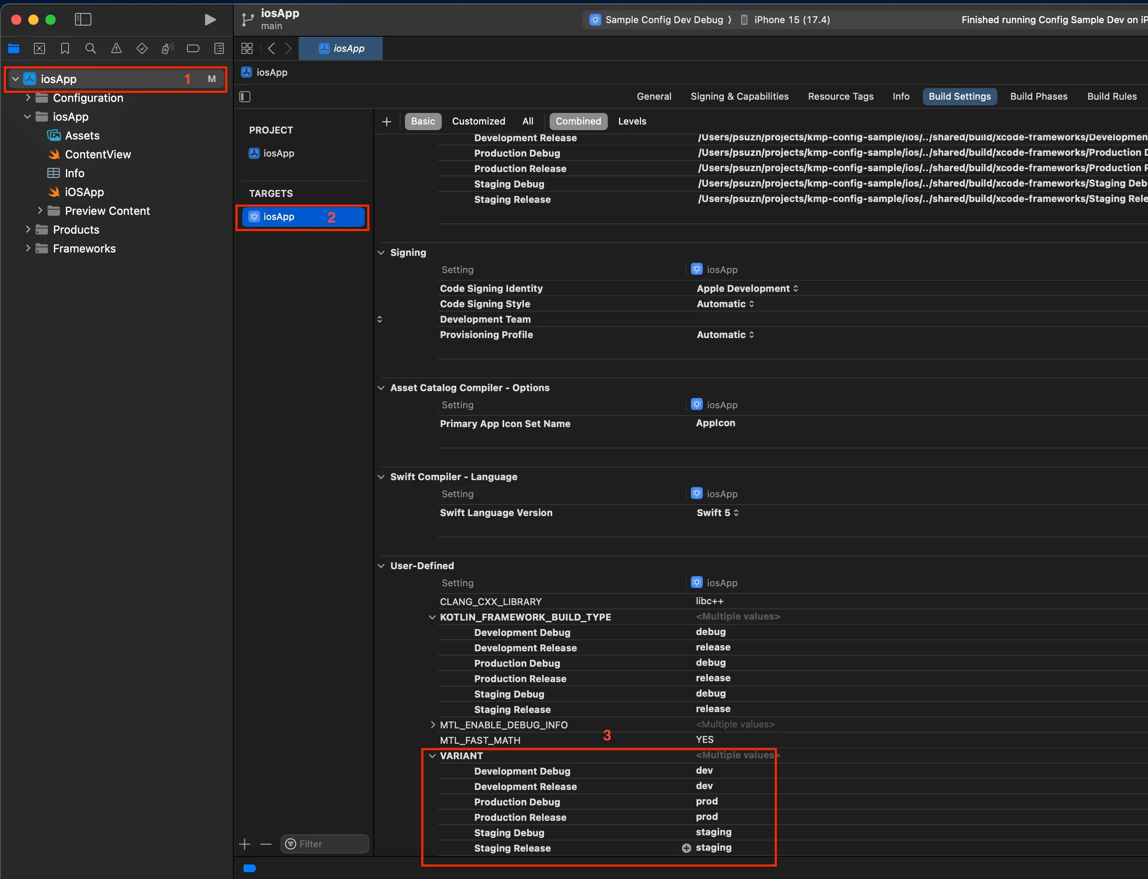
Task: Focus the targets Filter field
Action: coord(324,844)
